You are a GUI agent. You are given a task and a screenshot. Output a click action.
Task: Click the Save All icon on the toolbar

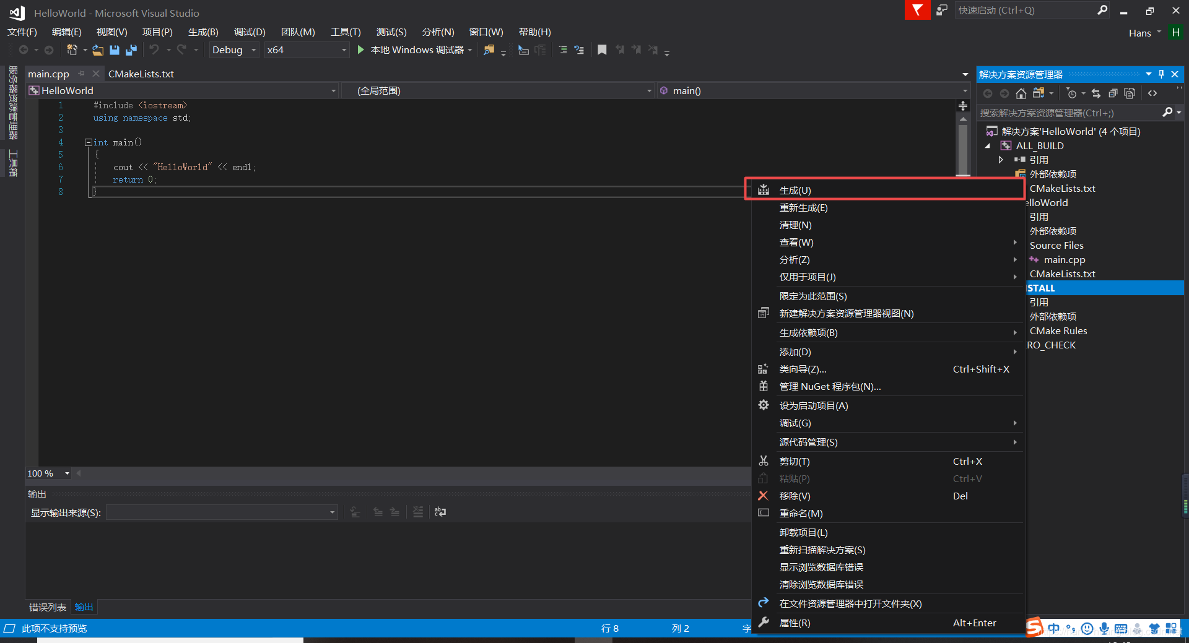[131, 50]
